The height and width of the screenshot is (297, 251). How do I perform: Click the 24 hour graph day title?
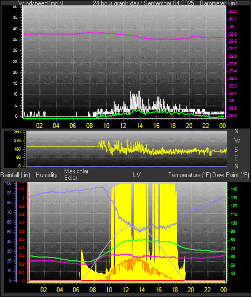143,3
